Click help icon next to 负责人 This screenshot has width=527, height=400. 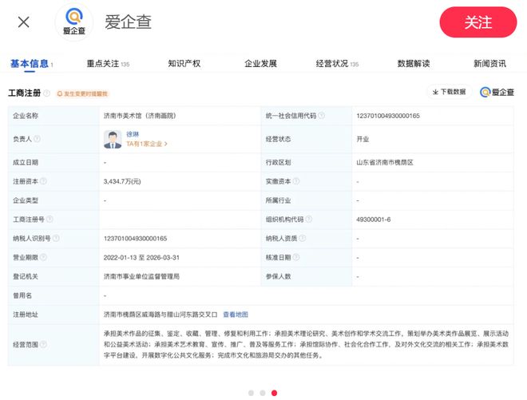point(38,139)
